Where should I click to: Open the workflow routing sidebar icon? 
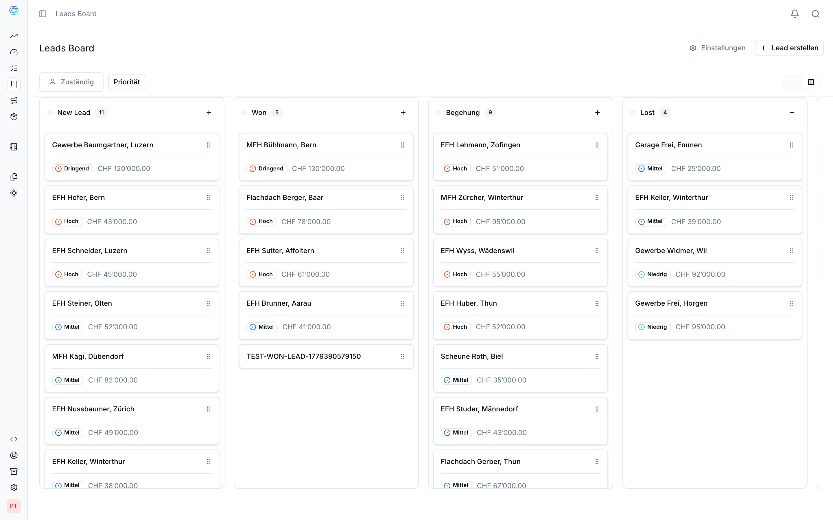click(14, 101)
